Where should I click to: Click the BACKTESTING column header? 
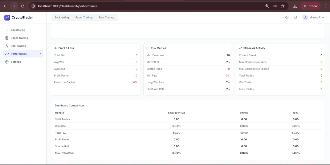[x=176, y=113]
